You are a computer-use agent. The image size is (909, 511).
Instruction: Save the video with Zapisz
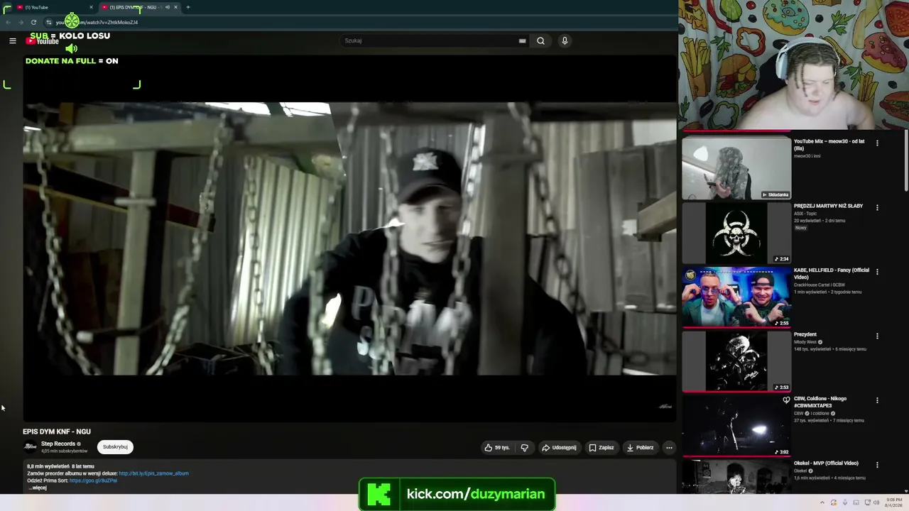(x=602, y=448)
